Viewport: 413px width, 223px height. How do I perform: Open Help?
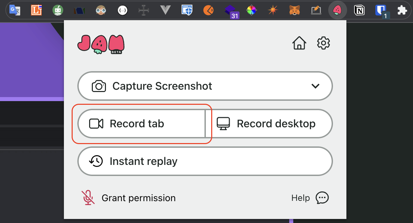(x=300, y=198)
